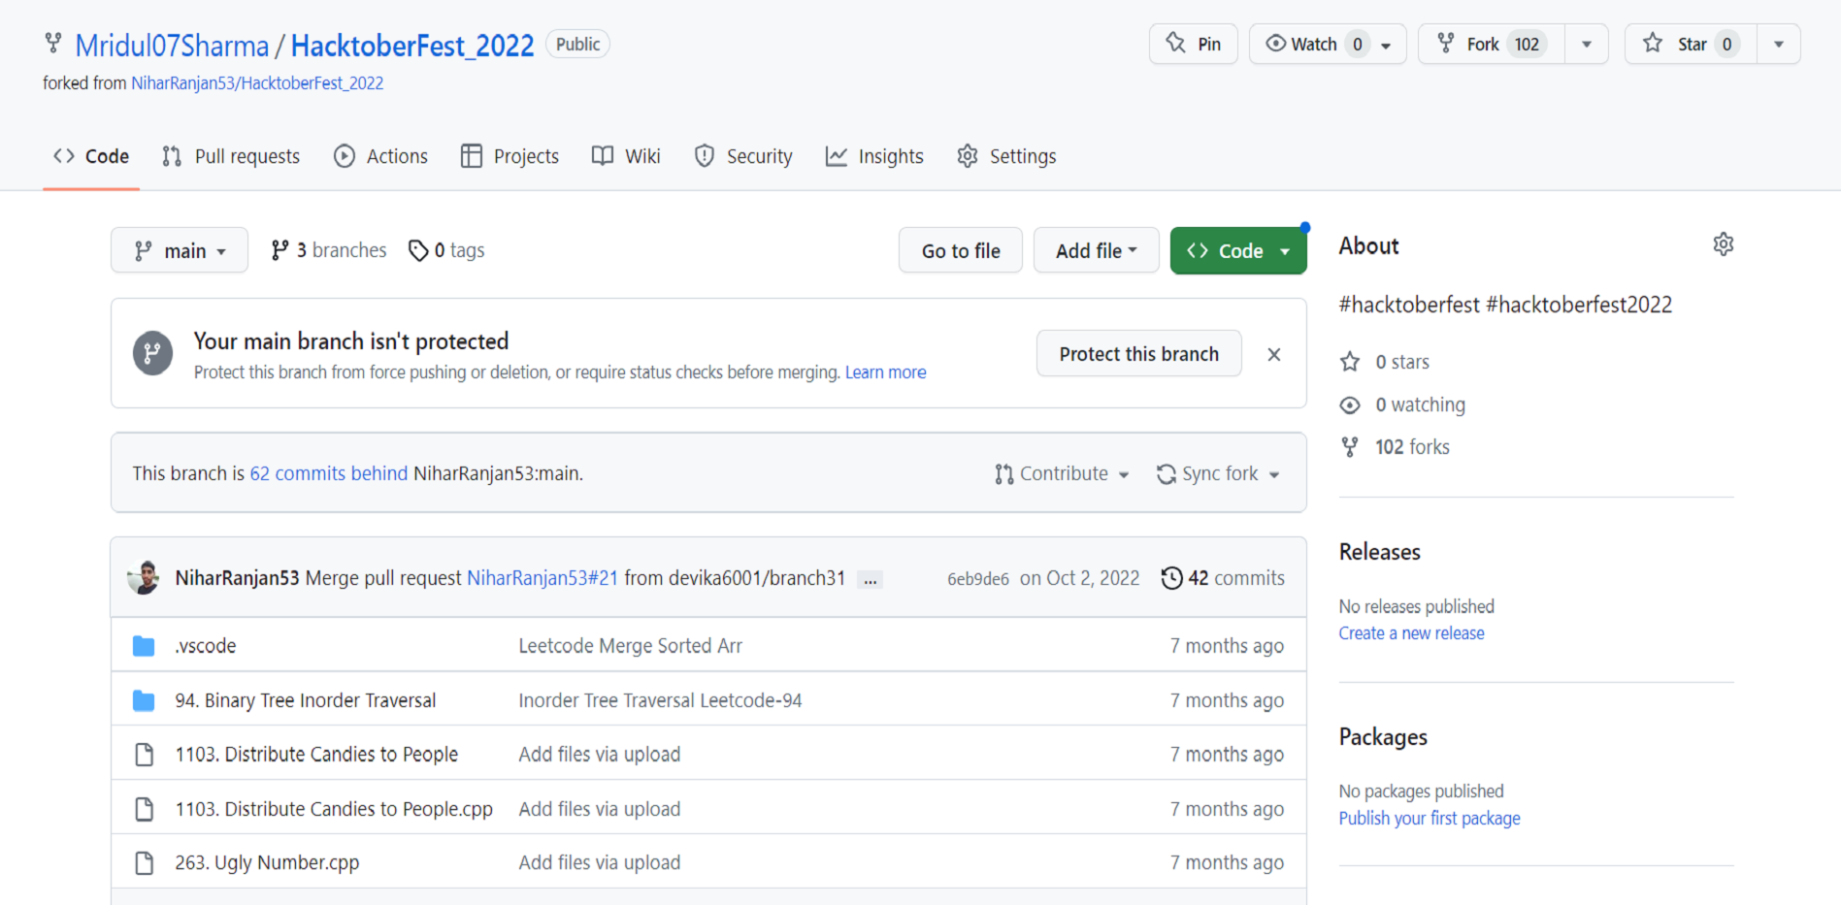1841x905 pixels.
Task: Open the NiharRanjan53#21 pull request link
Action: tap(542, 578)
